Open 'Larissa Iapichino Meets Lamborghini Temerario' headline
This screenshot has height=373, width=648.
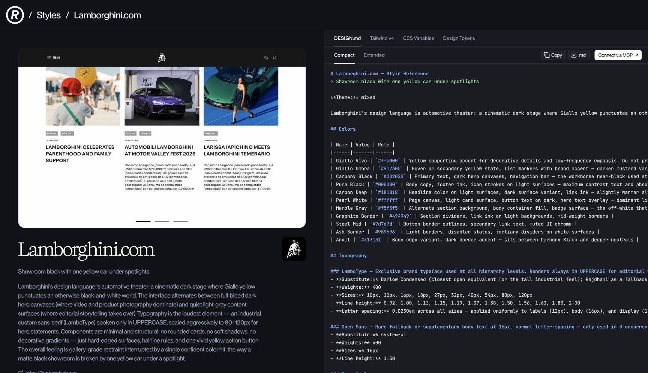[x=237, y=151]
